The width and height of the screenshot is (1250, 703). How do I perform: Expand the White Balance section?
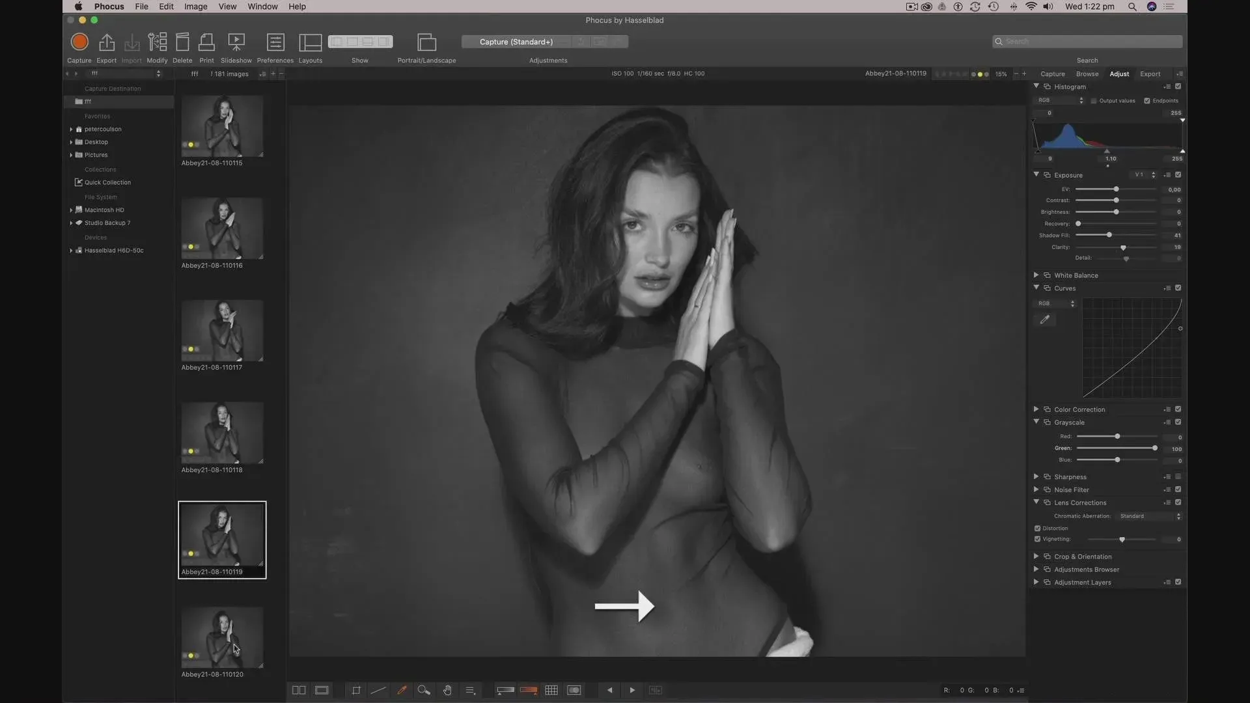pyautogui.click(x=1036, y=275)
